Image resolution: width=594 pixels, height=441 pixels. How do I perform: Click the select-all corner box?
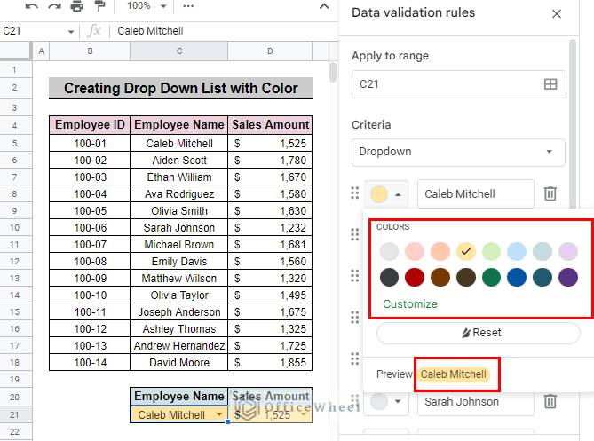click(x=15, y=51)
